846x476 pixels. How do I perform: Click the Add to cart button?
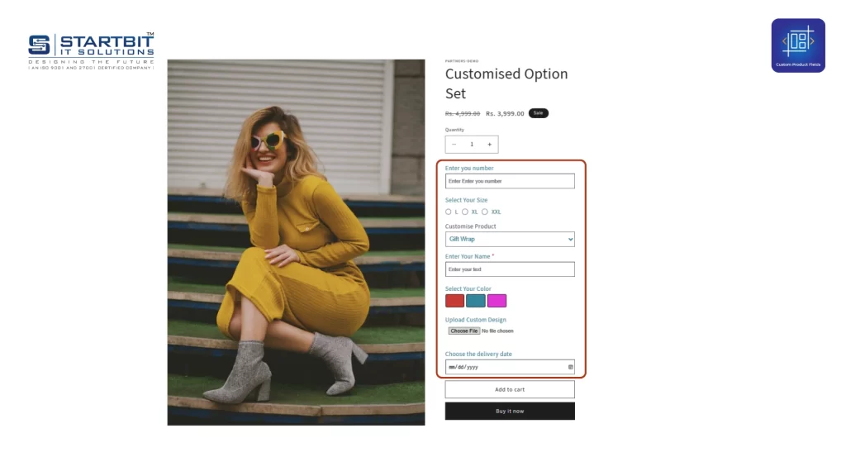point(510,389)
